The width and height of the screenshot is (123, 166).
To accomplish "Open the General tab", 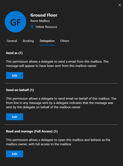I will click(x=12, y=41).
